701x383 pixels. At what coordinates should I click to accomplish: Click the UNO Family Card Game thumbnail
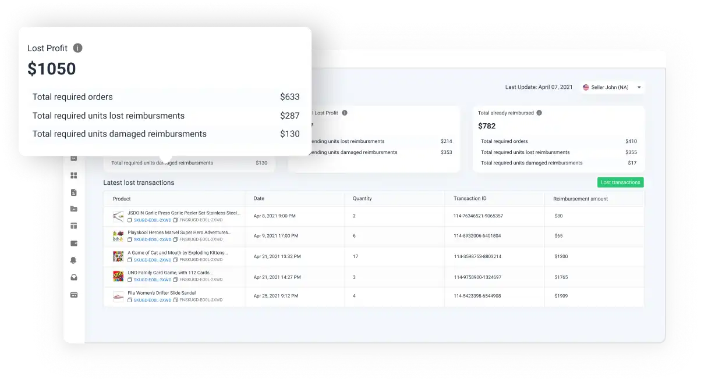coord(117,276)
